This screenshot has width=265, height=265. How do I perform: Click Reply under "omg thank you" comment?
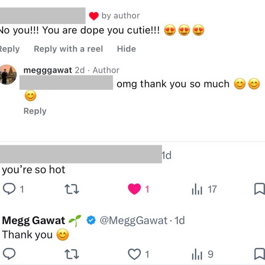[35, 111]
